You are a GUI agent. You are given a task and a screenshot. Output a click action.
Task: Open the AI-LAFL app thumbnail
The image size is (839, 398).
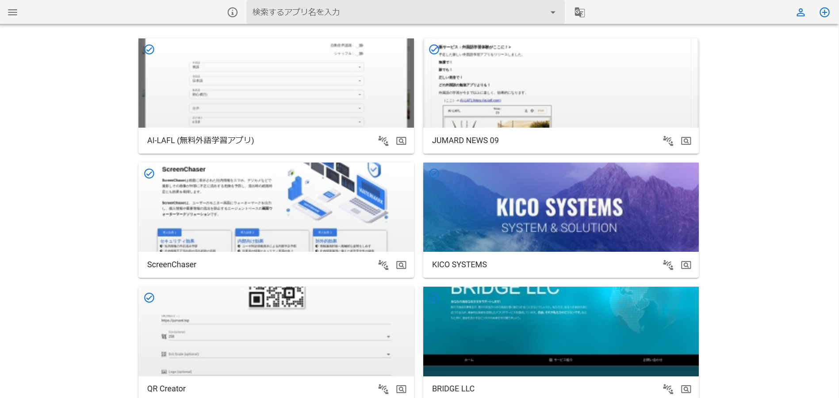276,83
